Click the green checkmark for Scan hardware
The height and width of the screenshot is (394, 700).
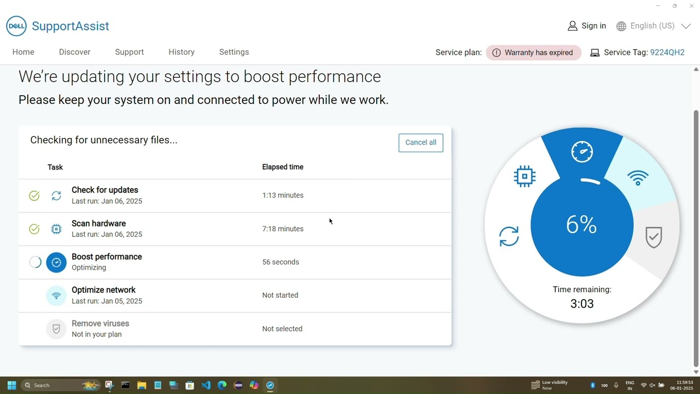click(34, 229)
